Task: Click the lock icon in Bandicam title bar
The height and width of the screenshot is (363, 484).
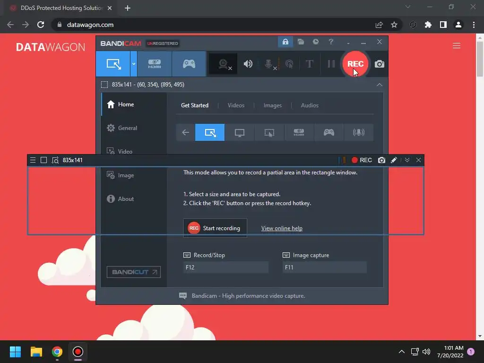Action: [x=285, y=42]
